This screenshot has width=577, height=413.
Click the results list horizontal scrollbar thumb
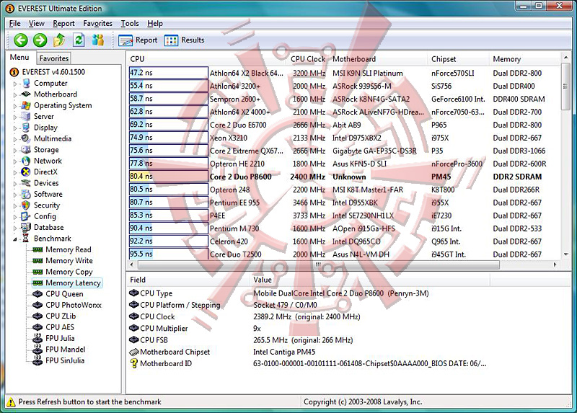click(x=318, y=265)
